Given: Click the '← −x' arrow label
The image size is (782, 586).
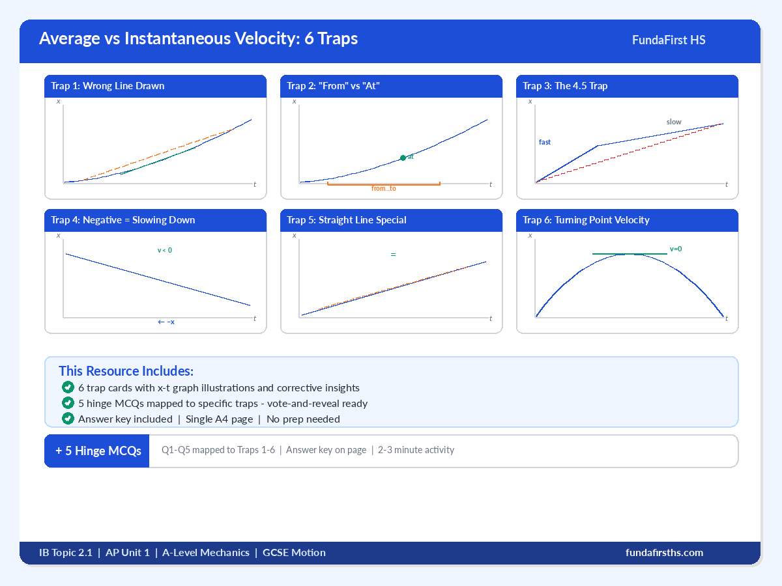Looking at the screenshot, I should 166,322.
